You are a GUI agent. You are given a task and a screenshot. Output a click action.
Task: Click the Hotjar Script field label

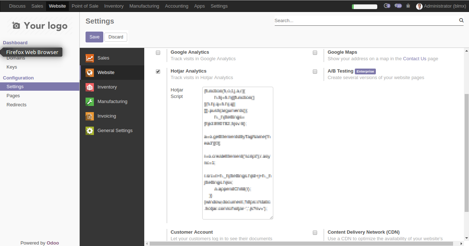click(x=177, y=93)
